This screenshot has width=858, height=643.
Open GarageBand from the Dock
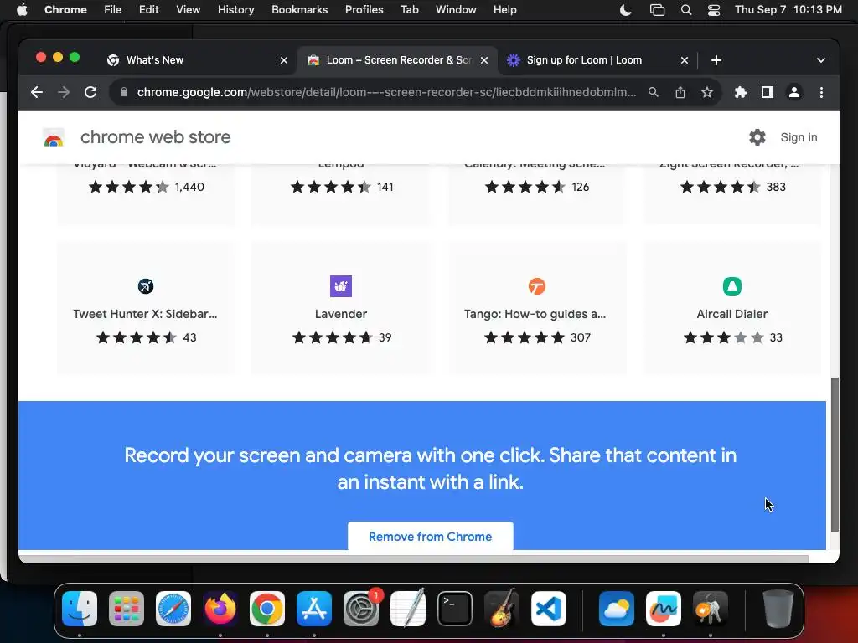pos(502,608)
